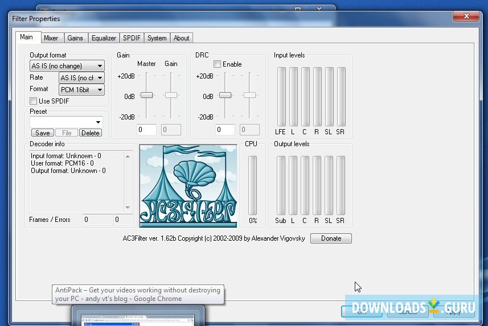This screenshot has width=488, height=326.
Task: Click the Gain slider handle beside Master
Action: 171,95
